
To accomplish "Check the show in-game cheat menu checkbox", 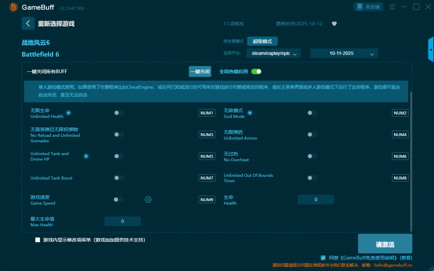I will [38, 240].
